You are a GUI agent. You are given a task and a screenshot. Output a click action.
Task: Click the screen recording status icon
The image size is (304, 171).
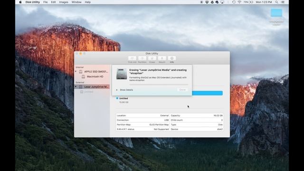click(x=201, y=2)
